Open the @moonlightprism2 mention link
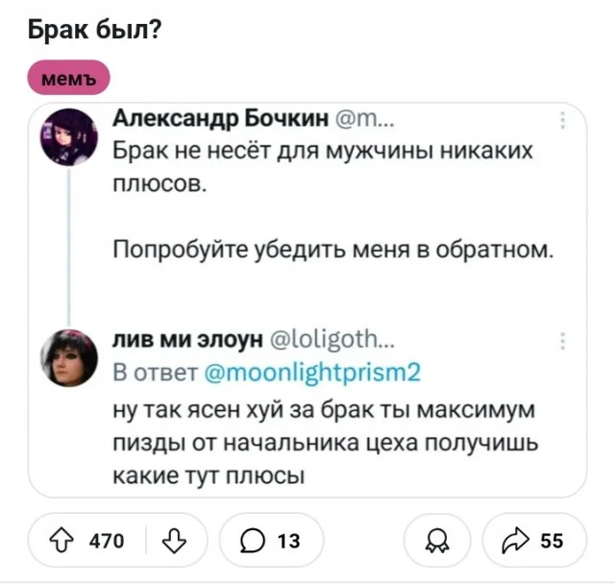Image resolution: width=615 pixels, height=584 pixels. 311,372
